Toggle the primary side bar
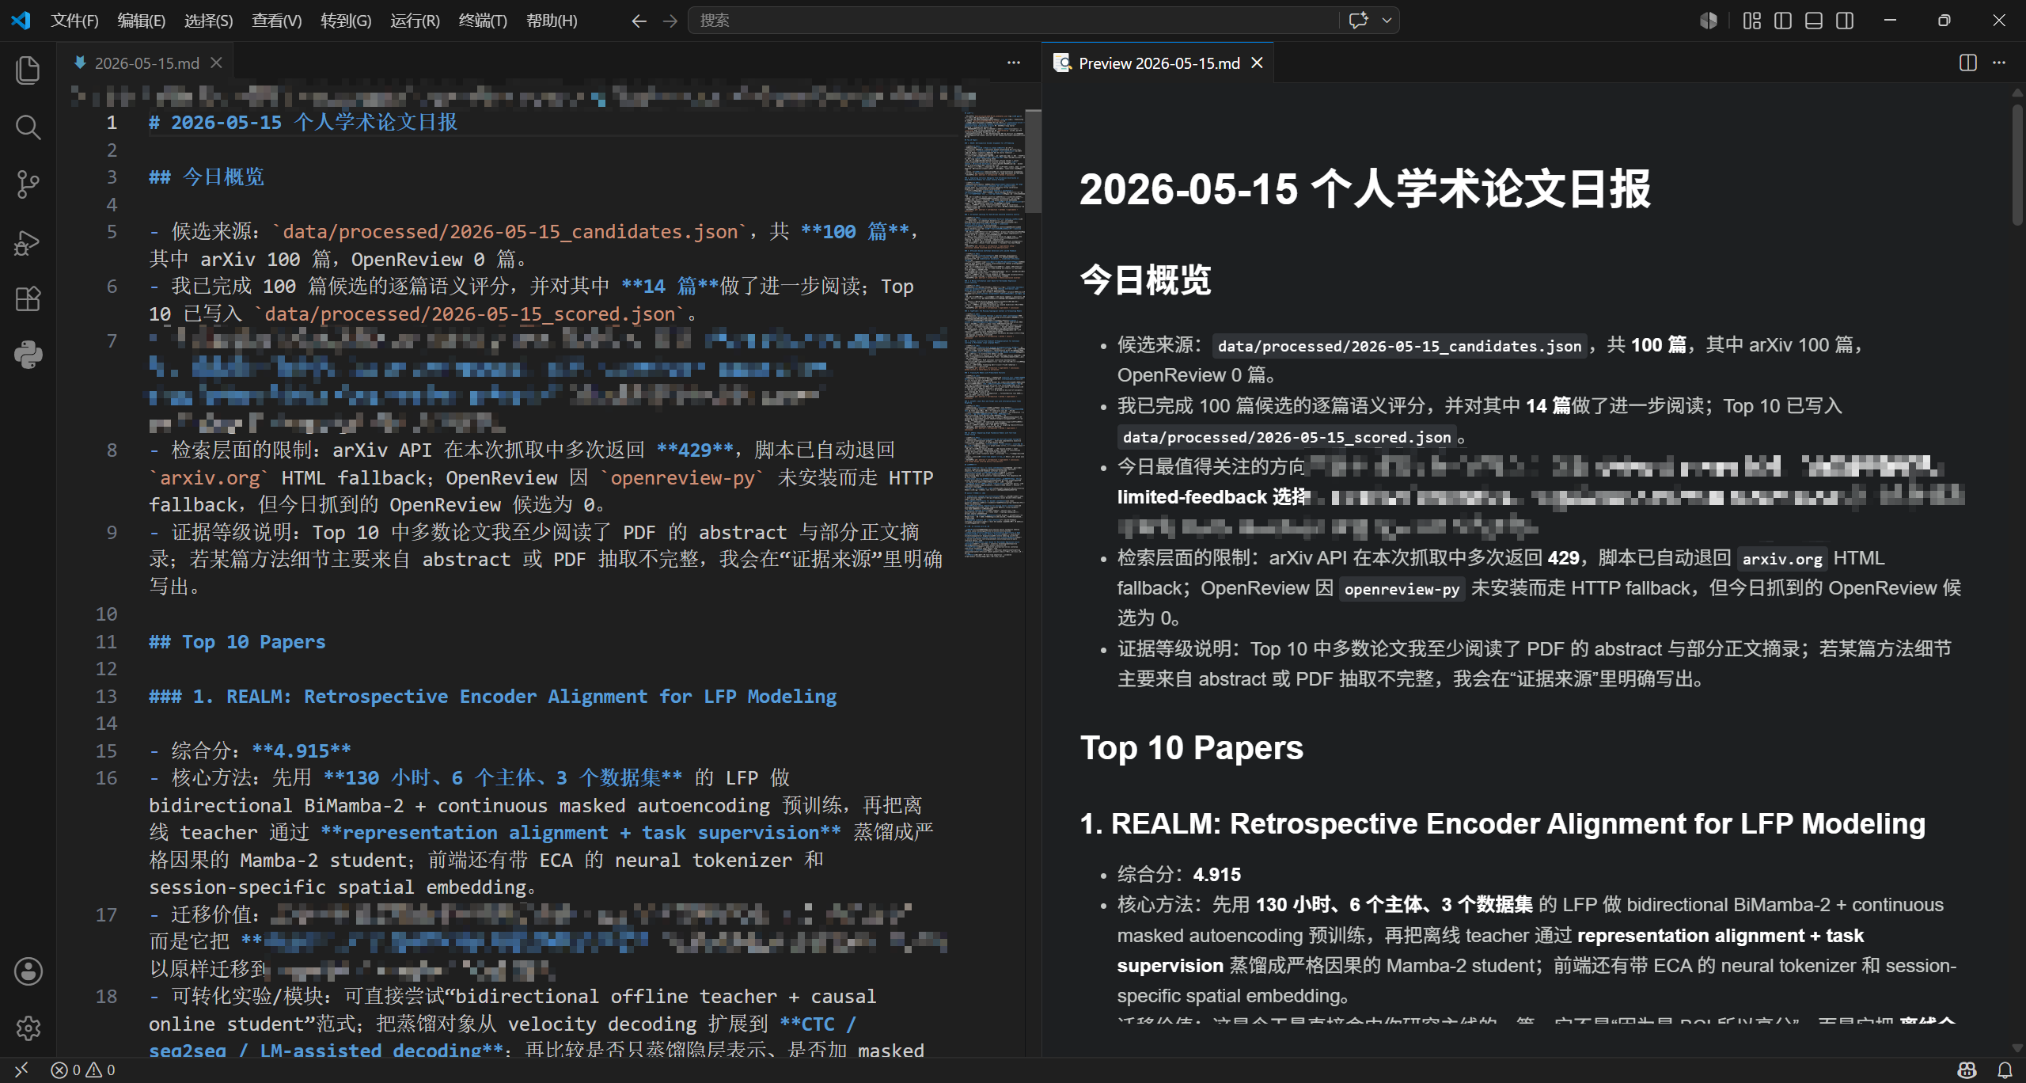The image size is (2026, 1083). (1783, 21)
